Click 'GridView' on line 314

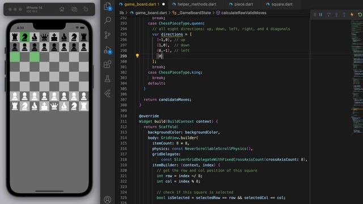pos(170,138)
